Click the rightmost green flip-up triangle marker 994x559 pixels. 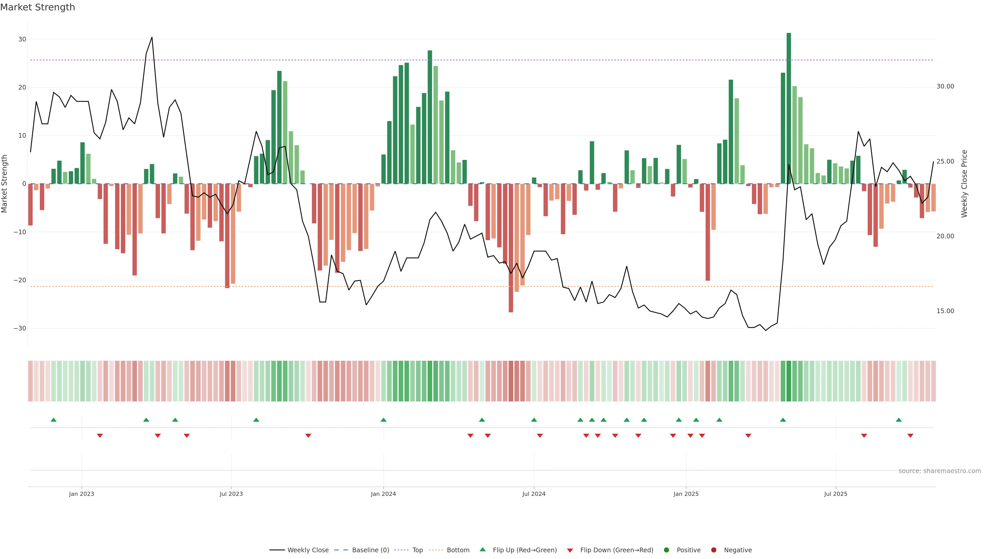[899, 420]
